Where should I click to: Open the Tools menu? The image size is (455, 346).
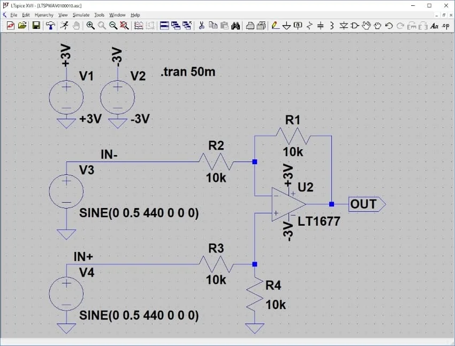(99, 15)
